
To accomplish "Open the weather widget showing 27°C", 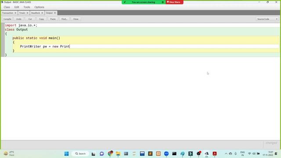I will (9, 154).
